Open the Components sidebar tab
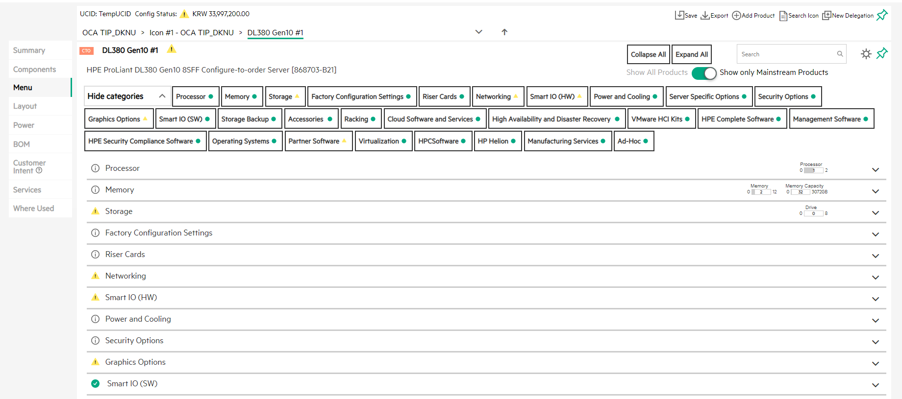 (x=40, y=69)
